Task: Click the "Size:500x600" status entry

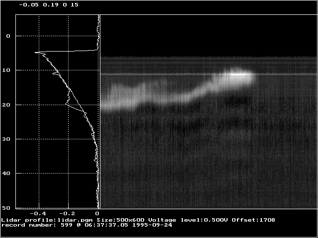Action: click(120, 220)
